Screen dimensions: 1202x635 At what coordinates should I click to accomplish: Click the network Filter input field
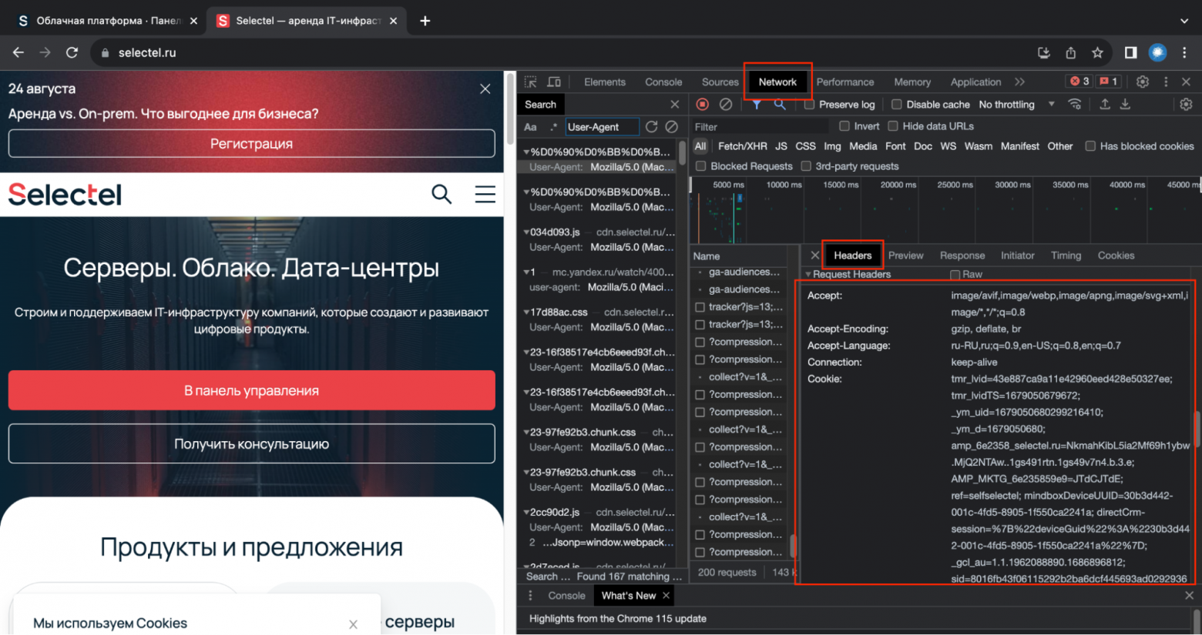point(759,127)
